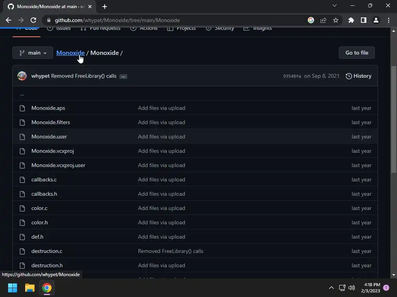Image resolution: width=397 pixels, height=297 pixels.
Task: Switch to the Security tab
Action: 220,28
